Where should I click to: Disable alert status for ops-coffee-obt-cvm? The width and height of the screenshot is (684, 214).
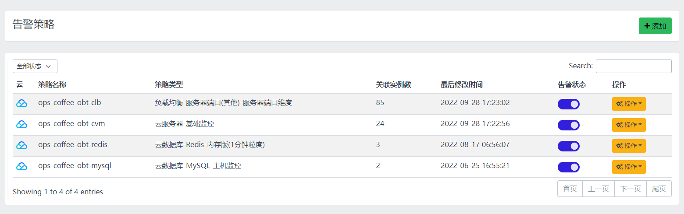[x=569, y=125]
